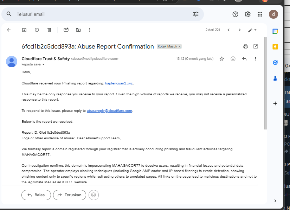Screen dimensions: 290x210
Task: Remove the Kotak Masuk label
Action: (179, 47)
